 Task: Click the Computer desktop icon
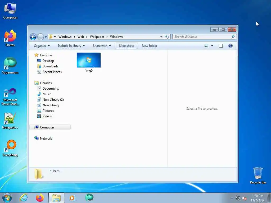pos(10,11)
